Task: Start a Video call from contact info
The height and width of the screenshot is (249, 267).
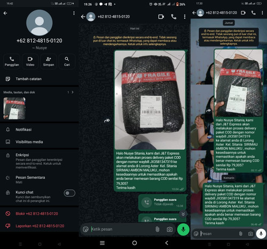Action: tap(30, 61)
